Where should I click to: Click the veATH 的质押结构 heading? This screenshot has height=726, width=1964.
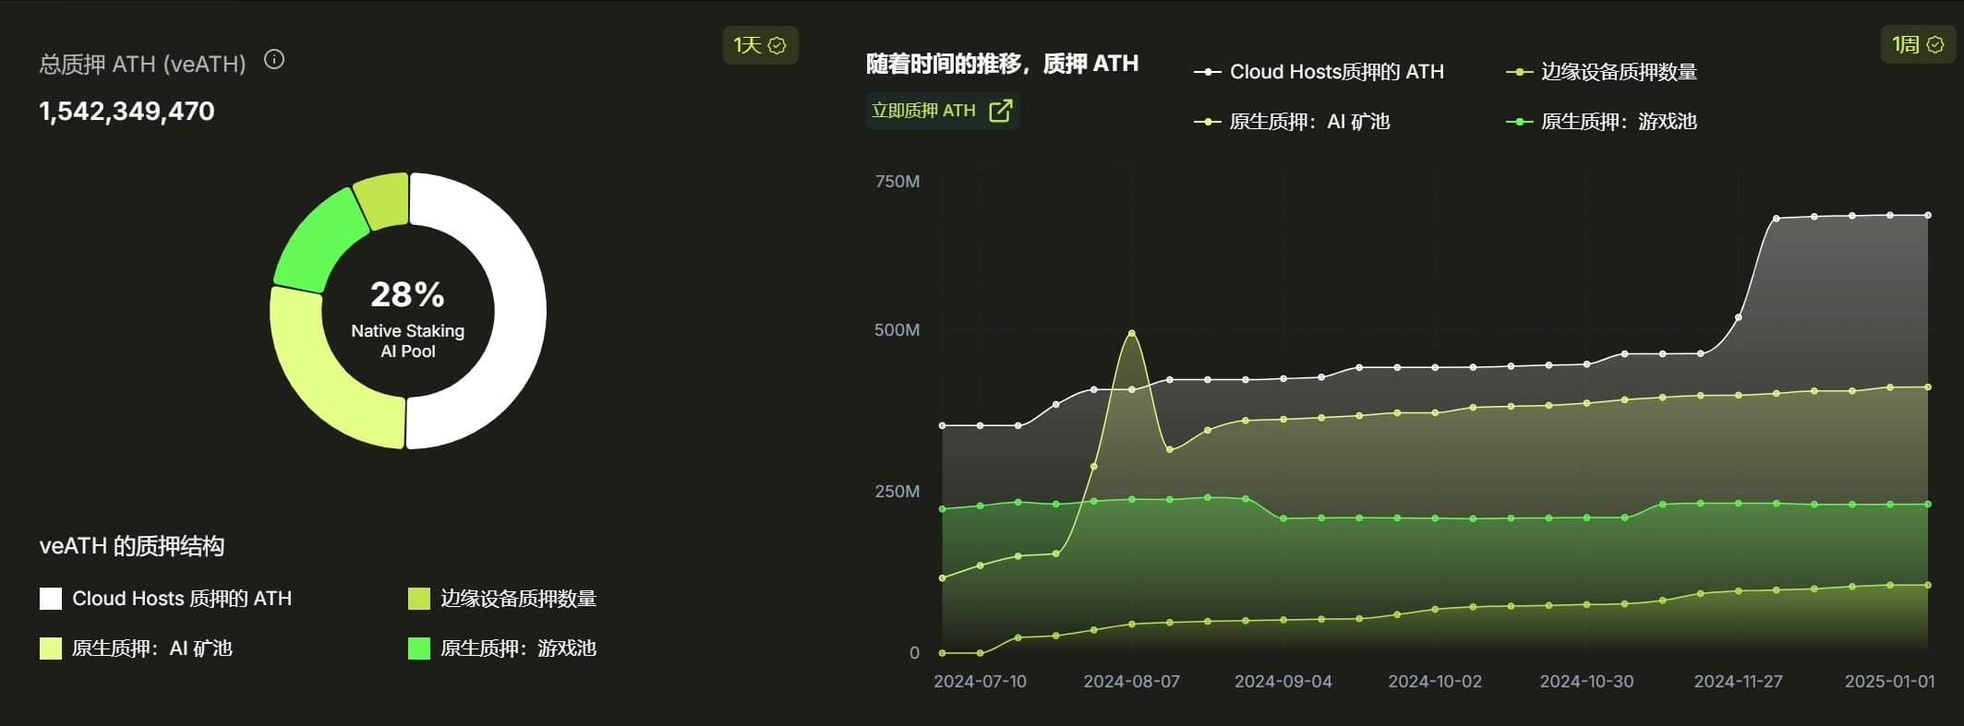pos(132,546)
